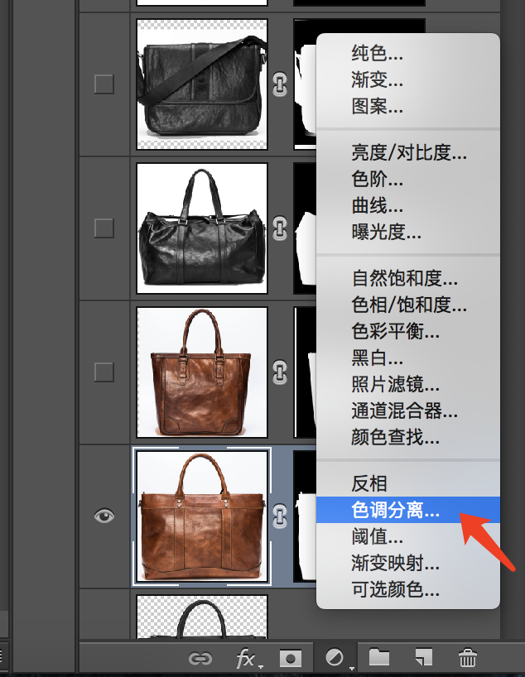Choose 色相/饱和度... in the menu
This screenshot has width=525, height=677.
[401, 305]
